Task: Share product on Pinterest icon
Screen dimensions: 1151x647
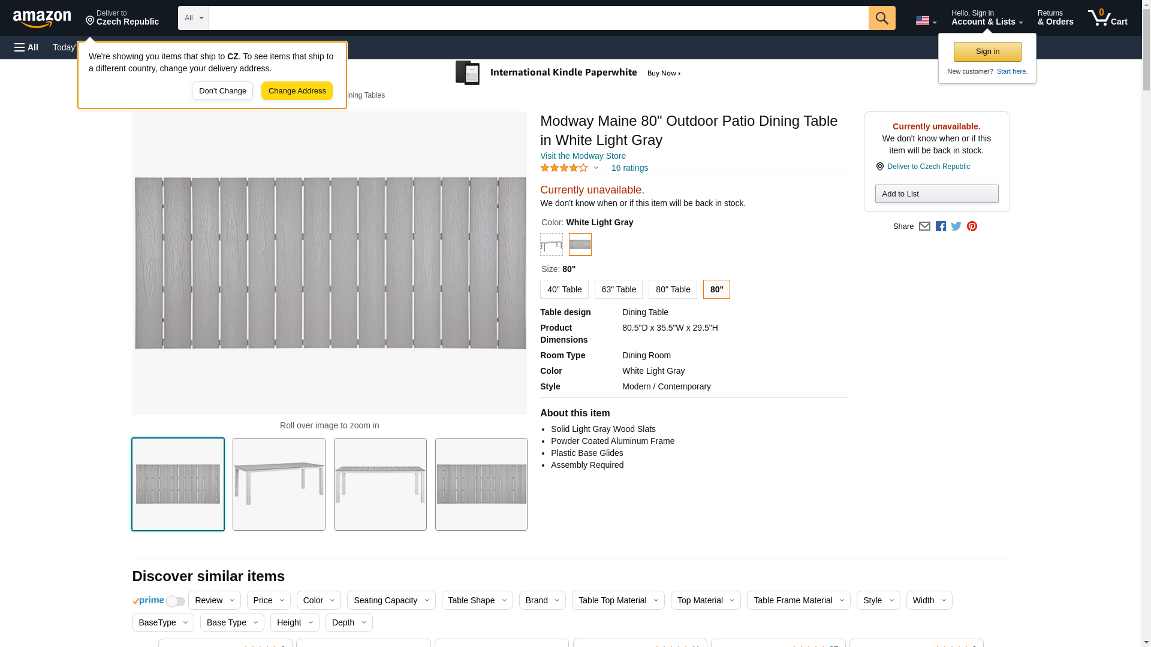Action: pyautogui.click(x=972, y=226)
